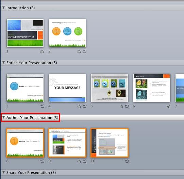Select the YOUR MESSAGE slide thumbnail

67,88
